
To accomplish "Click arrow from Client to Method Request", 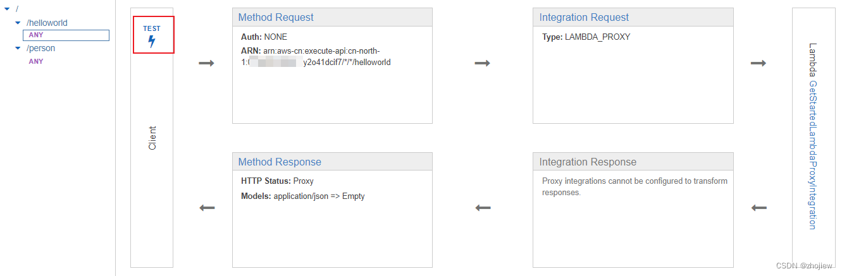I will coord(206,63).
